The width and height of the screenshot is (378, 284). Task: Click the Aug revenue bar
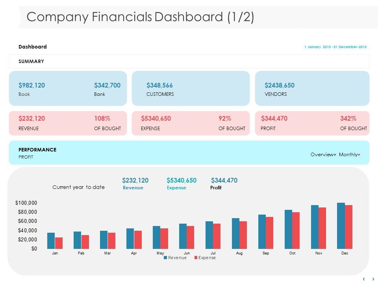[235, 234]
